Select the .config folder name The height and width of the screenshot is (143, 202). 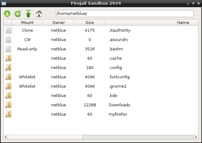tap(115, 68)
